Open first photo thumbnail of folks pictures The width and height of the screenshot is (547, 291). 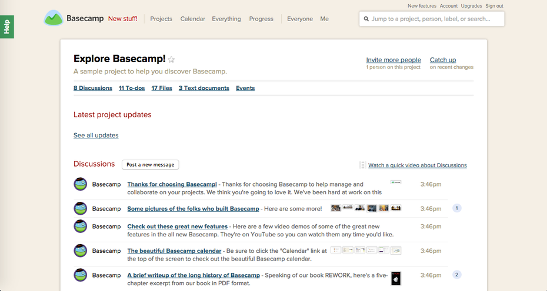point(336,208)
